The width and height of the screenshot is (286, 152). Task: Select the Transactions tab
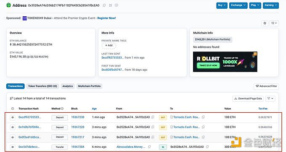coord(15,86)
